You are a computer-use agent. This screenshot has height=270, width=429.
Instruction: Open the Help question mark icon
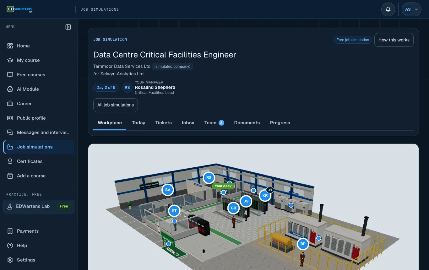[x=10, y=246]
